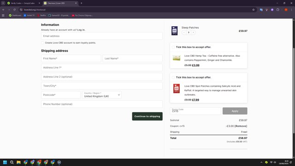This screenshot has height=166, width=295.
Task: Focus the Phone Number optional field
Action: tap(102, 104)
